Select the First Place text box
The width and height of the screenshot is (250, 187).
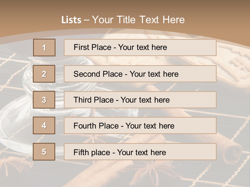point(140,48)
